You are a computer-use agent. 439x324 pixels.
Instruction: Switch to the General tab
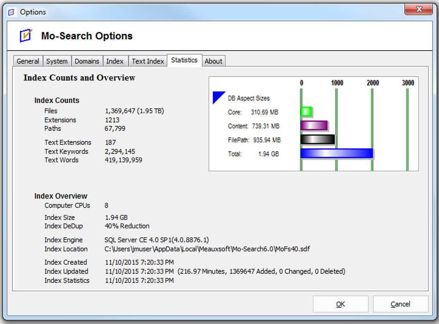[x=28, y=61]
